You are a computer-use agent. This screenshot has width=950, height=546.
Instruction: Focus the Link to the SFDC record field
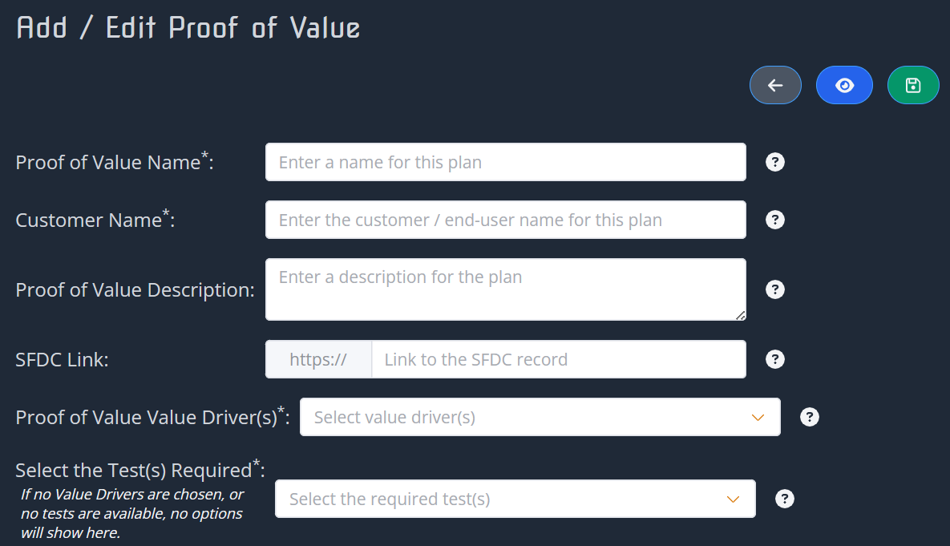558,359
